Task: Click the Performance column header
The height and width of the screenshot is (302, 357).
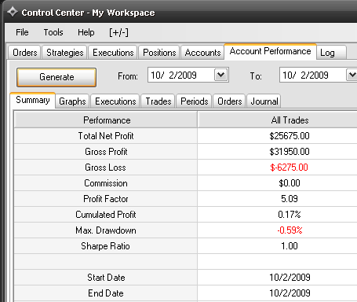Action: coord(106,120)
